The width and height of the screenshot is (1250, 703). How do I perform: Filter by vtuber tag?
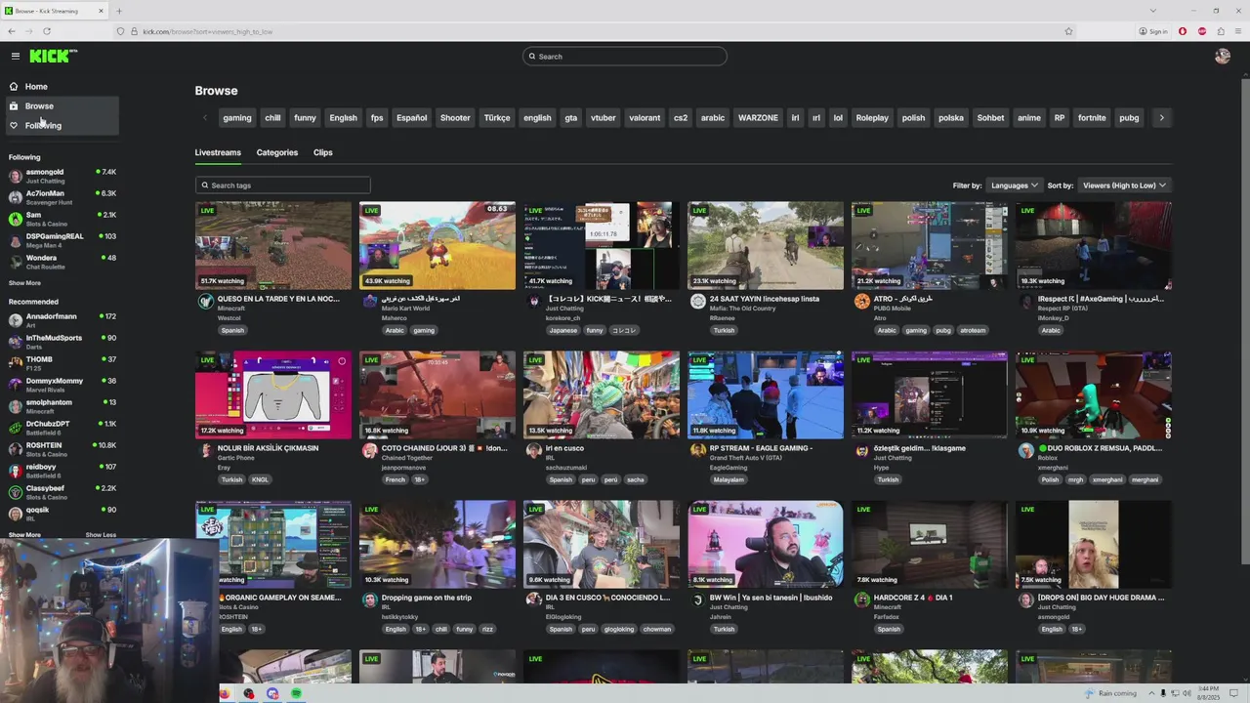click(604, 118)
